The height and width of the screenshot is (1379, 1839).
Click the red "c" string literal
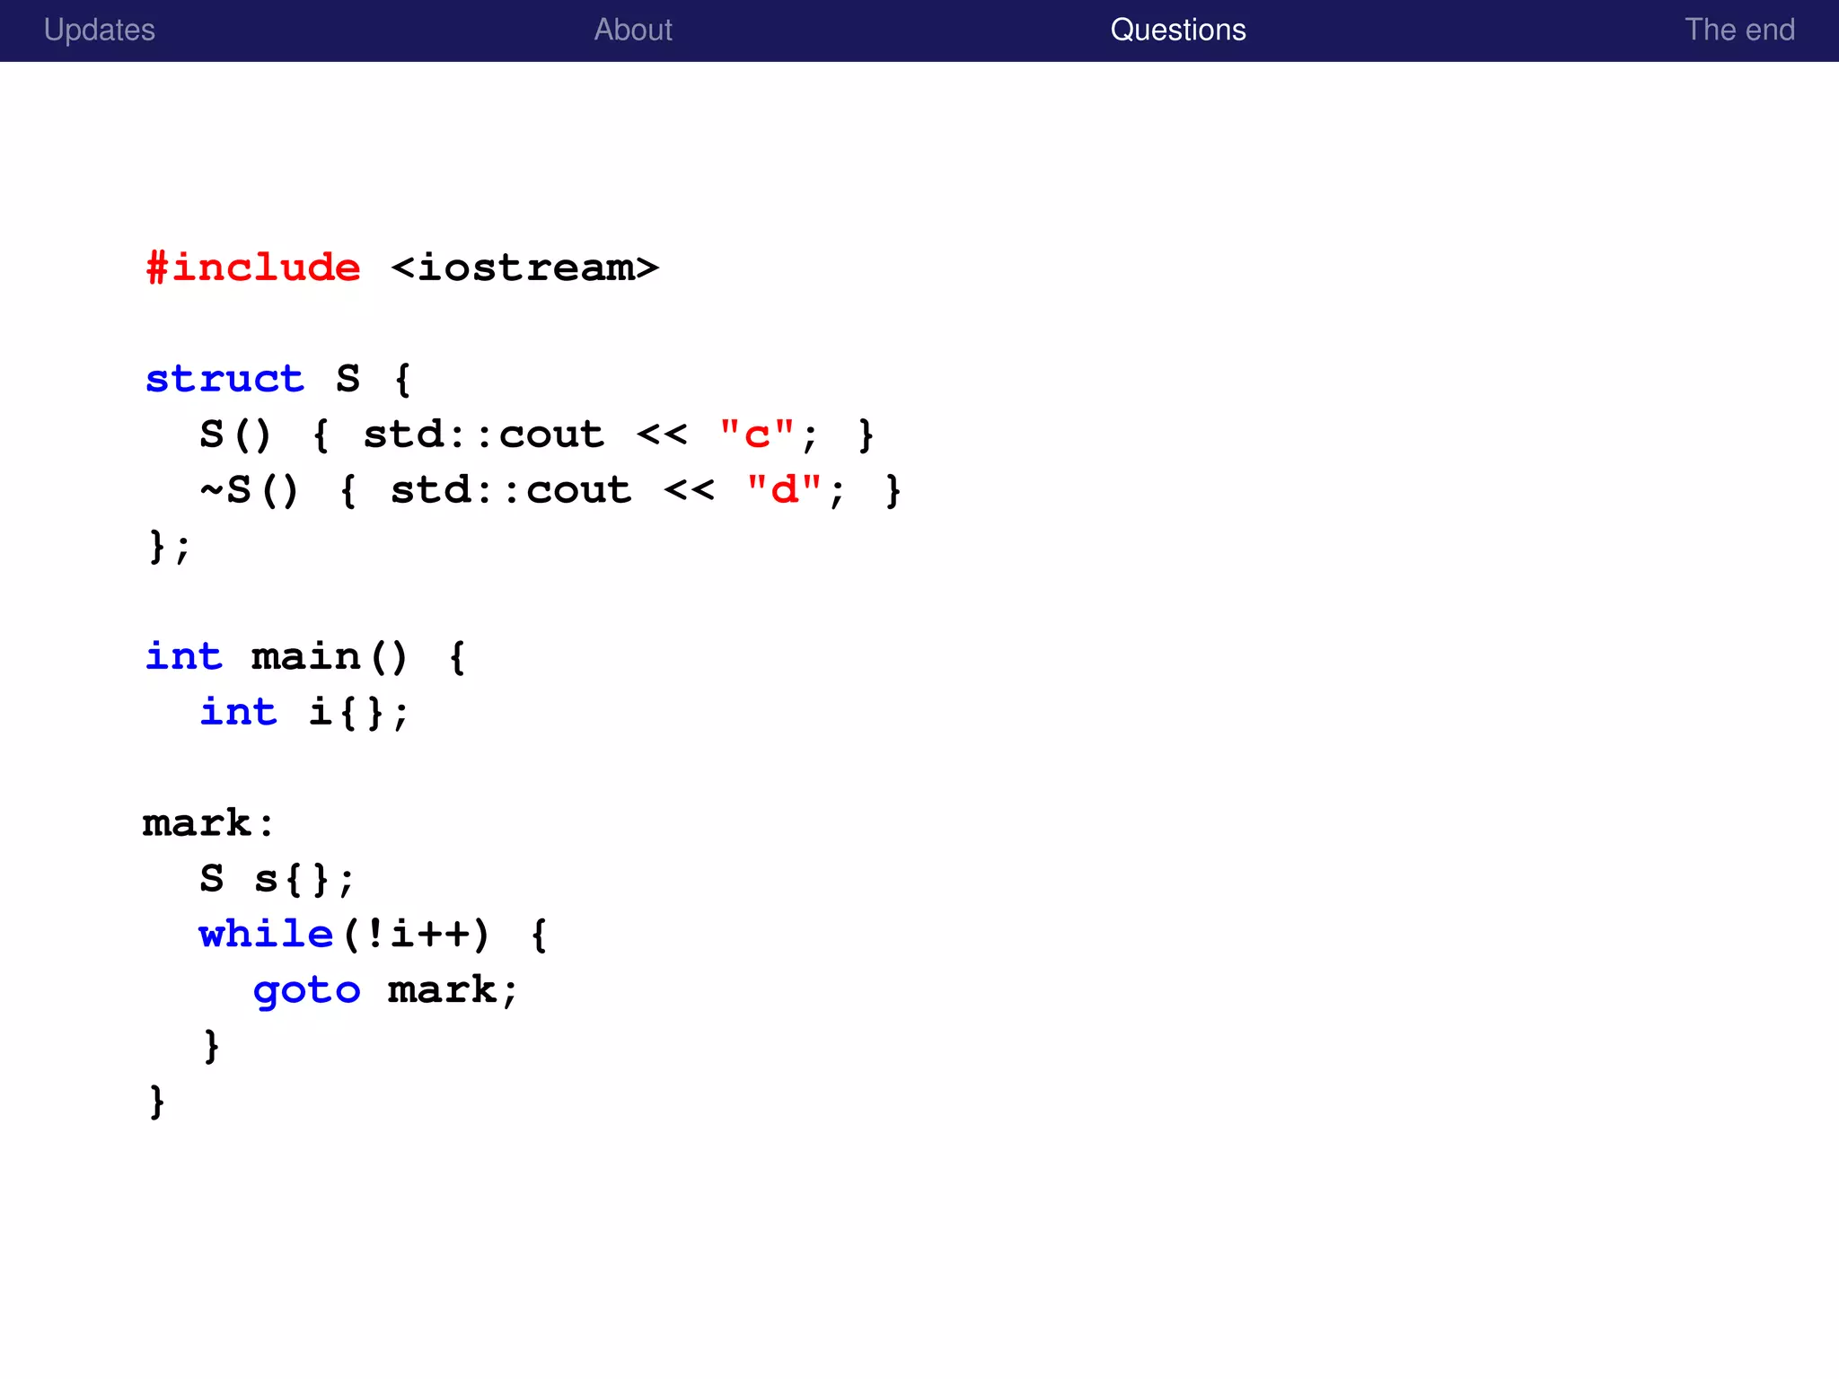[756, 435]
